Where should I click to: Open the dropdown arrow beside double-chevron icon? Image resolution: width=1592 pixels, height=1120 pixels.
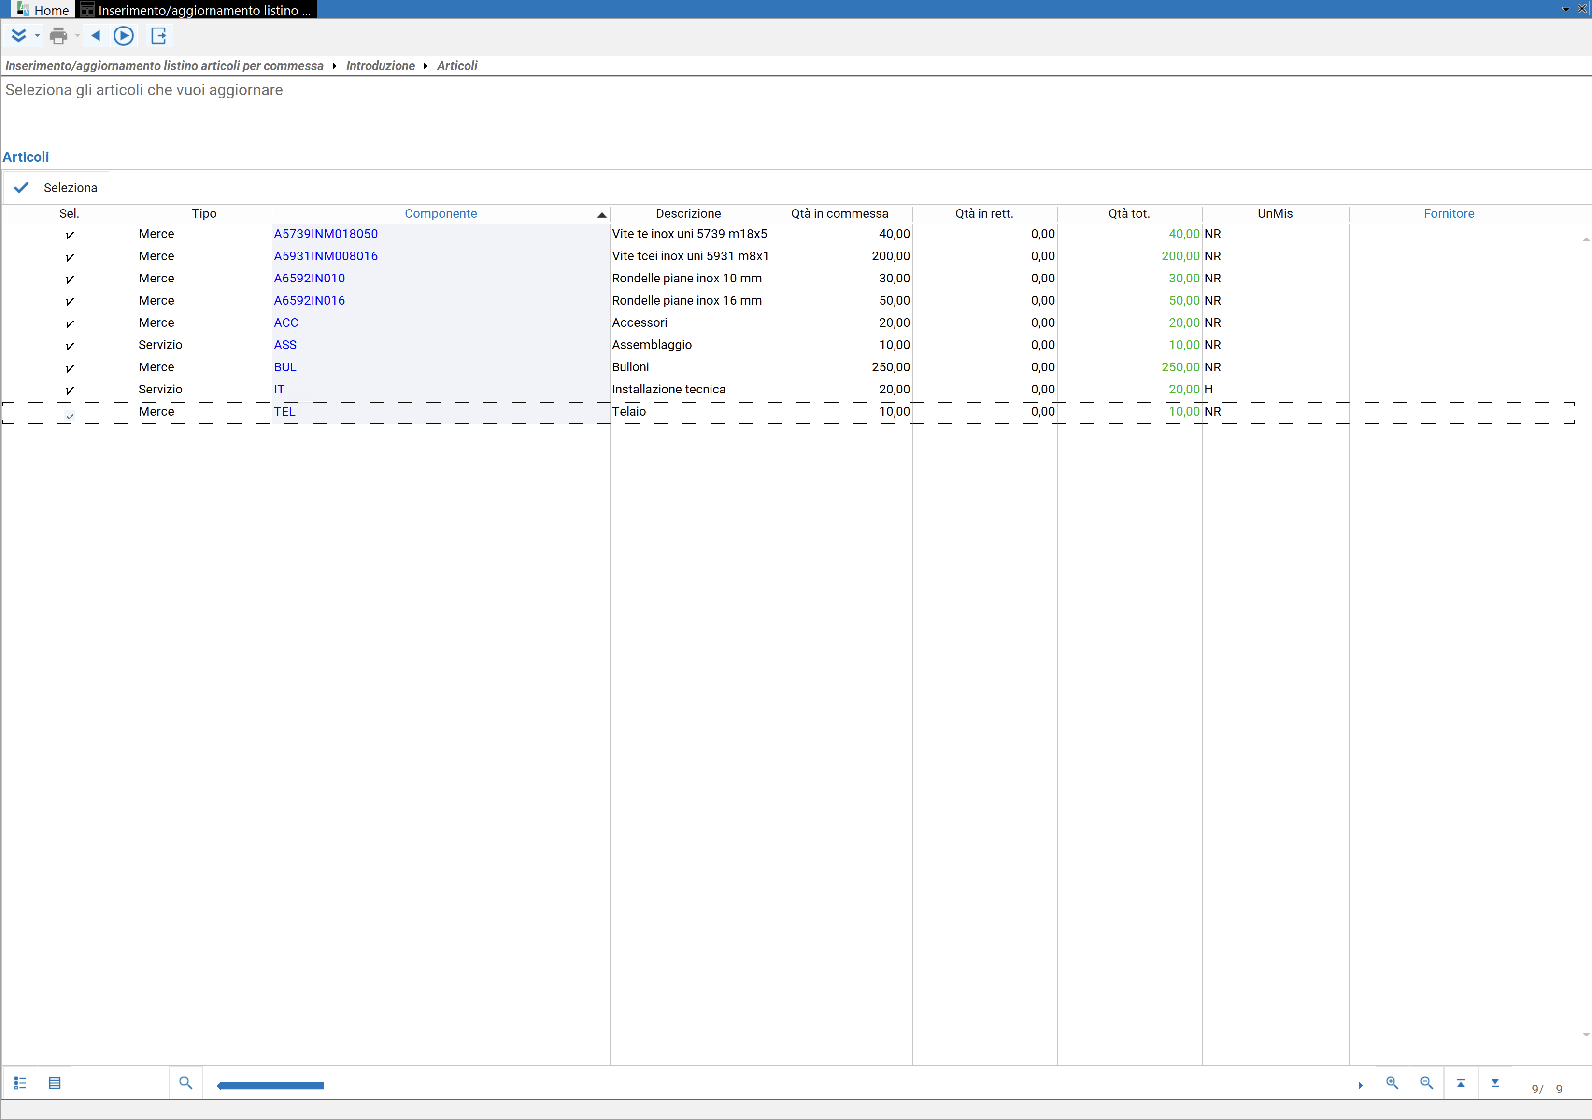point(38,36)
